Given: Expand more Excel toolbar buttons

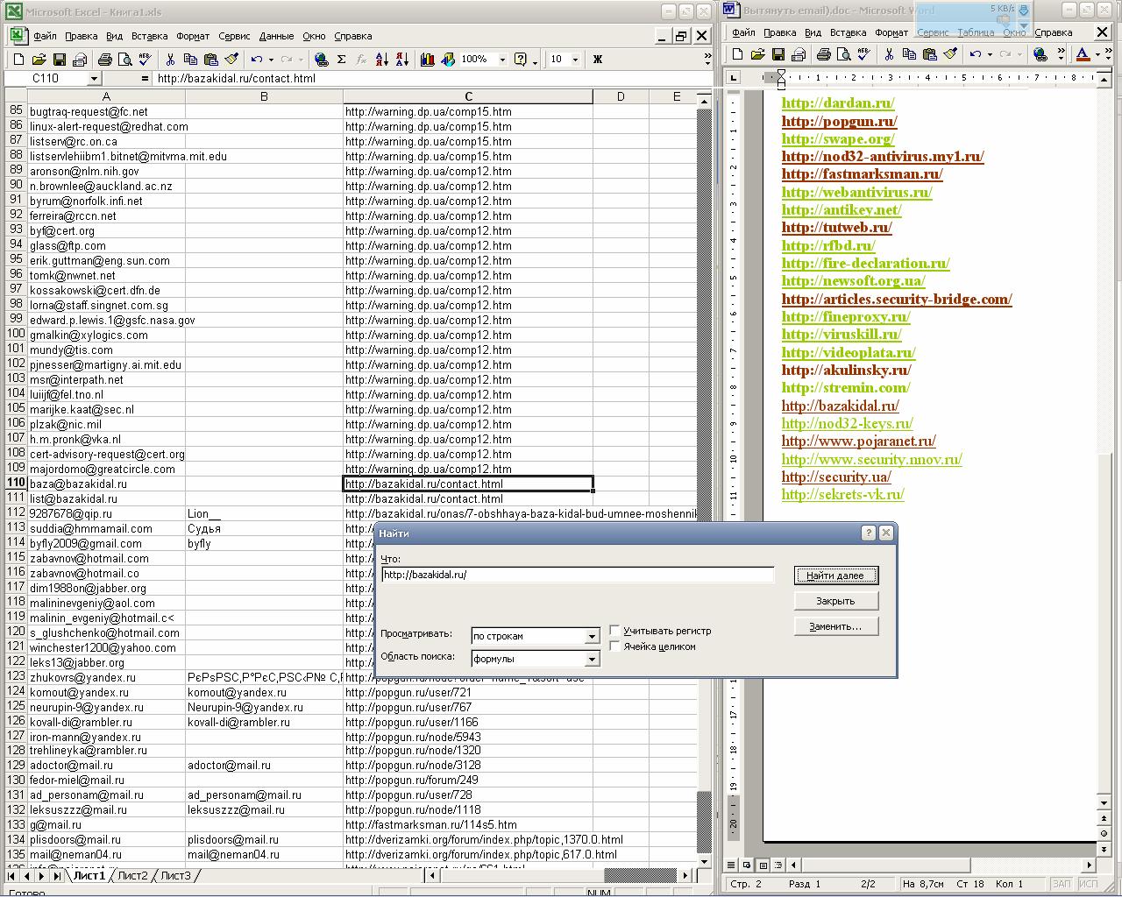Looking at the screenshot, I should (x=707, y=60).
